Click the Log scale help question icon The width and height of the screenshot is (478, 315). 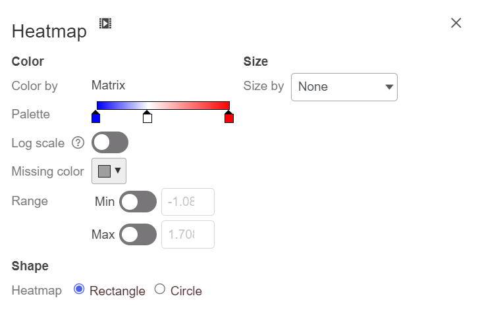(78, 143)
